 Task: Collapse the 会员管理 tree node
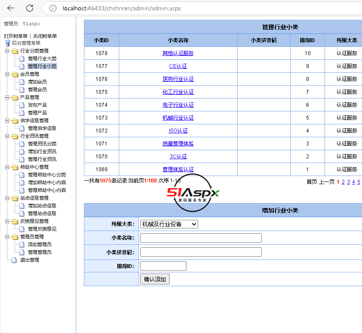point(7,74)
